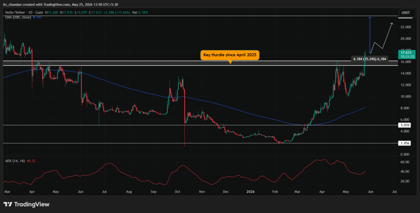420x213 pixels.
Task: Click the 22.000 price axis label
Action: (x=405, y=27)
